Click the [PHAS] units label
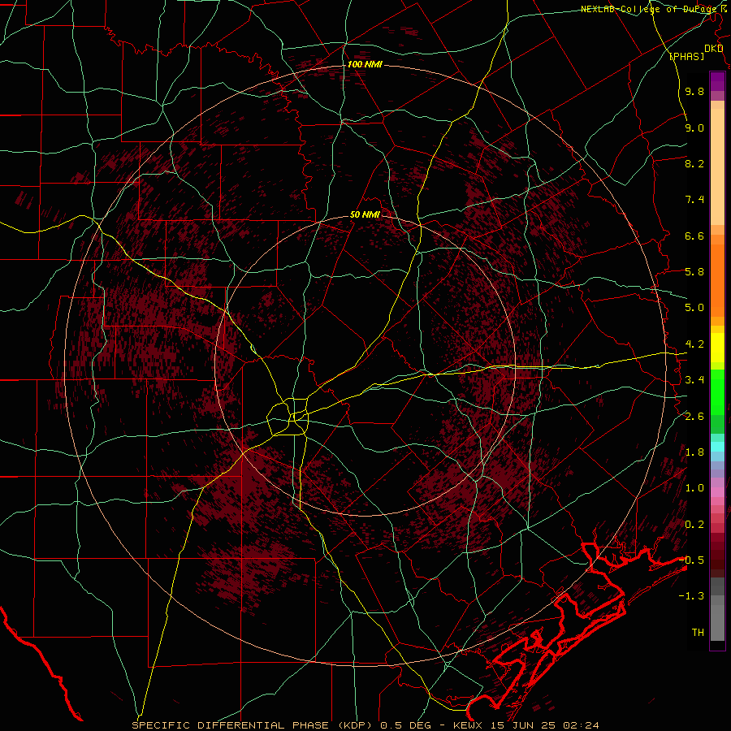This screenshot has height=731, width=731. (x=686, y=57)
